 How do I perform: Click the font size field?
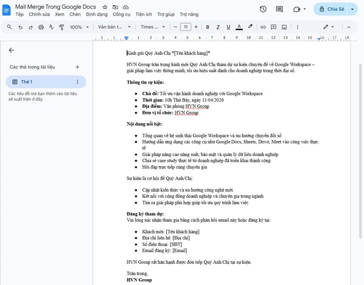coord(186,27)
